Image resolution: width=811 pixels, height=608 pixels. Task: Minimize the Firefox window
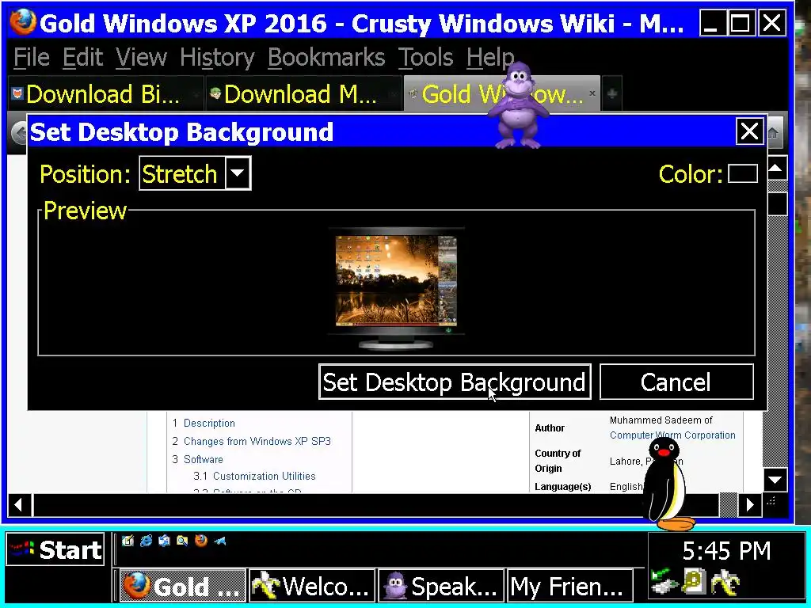pyautogui.click(x=712, y=23)
